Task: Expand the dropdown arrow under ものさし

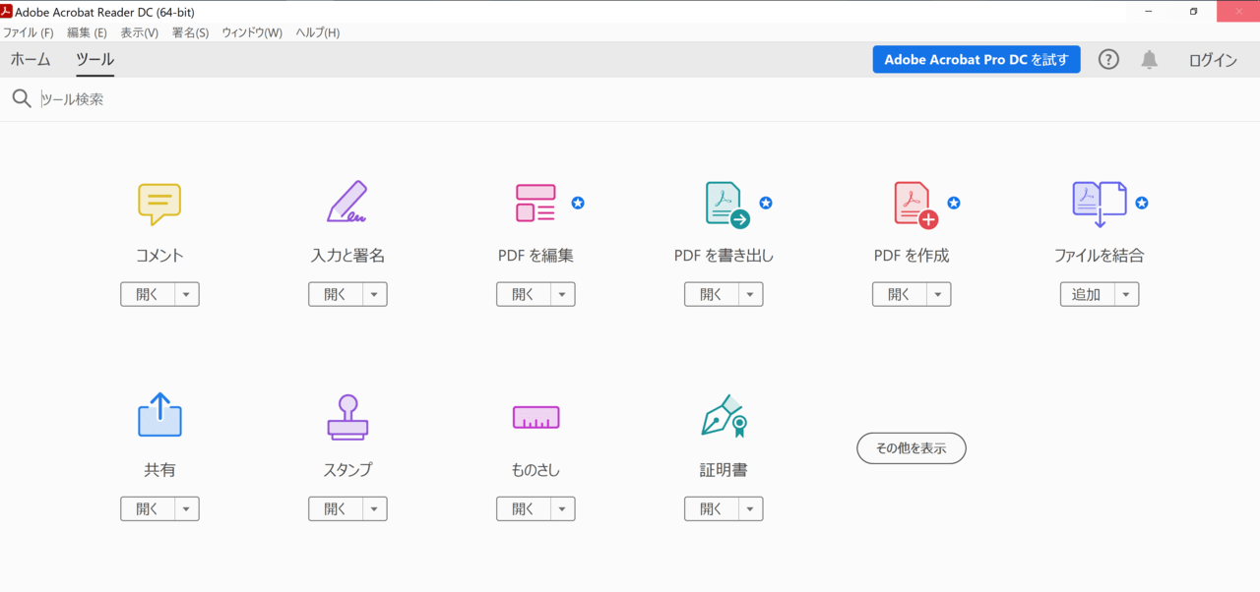Action: click(x=563, y=508)
